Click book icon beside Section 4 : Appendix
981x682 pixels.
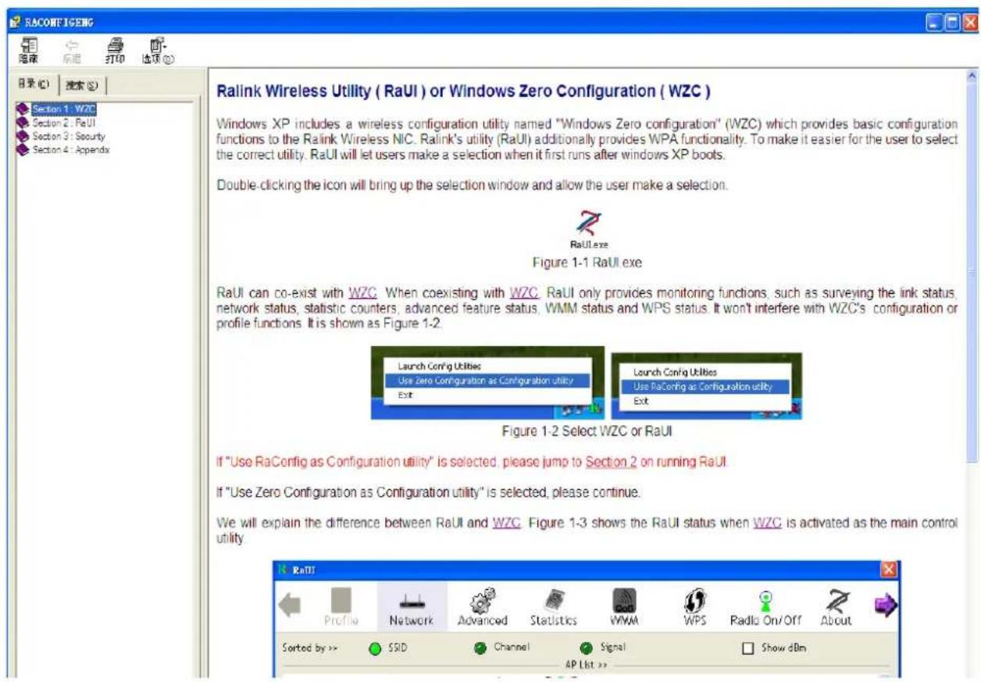pos(23,149)
